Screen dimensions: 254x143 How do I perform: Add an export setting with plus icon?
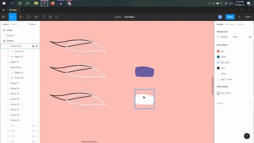coord(250,103)
